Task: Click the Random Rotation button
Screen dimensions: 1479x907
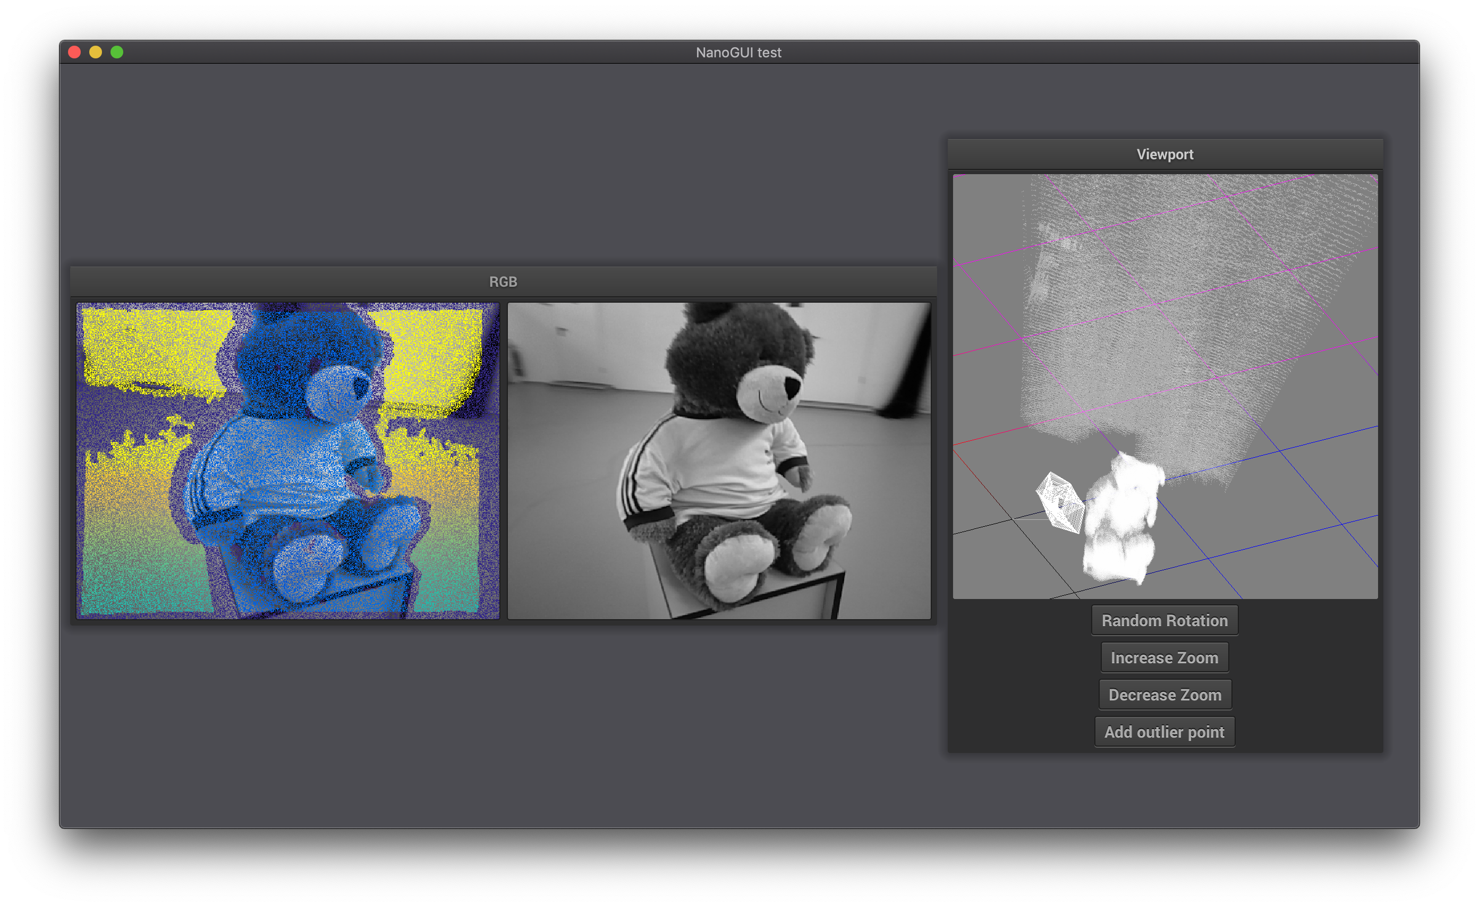Action: tap(1164, 620)
